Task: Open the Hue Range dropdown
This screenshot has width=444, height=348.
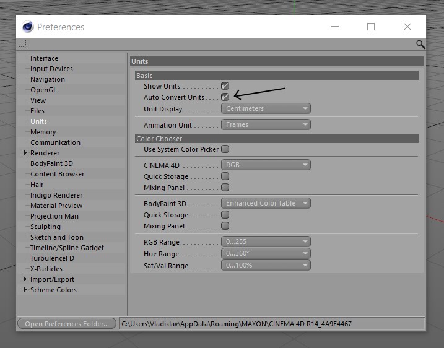Action: click(266, 253)
